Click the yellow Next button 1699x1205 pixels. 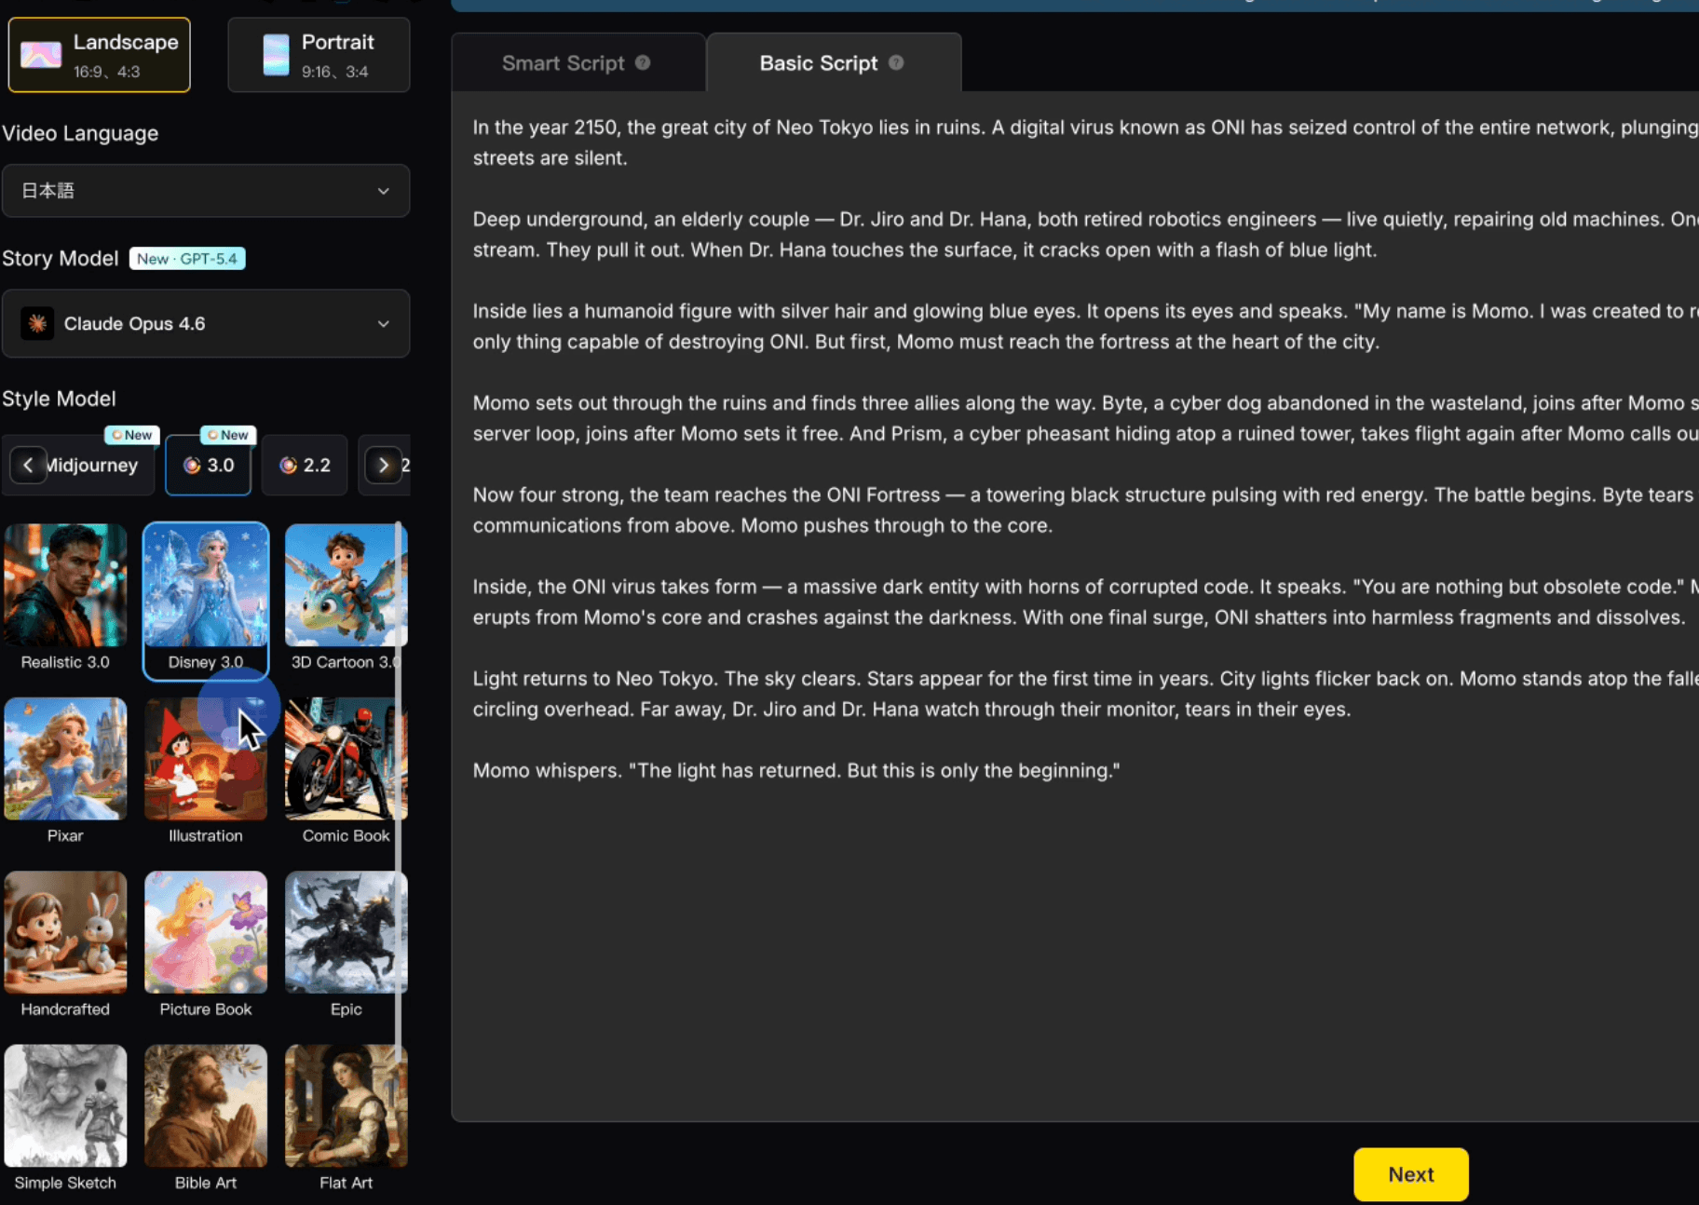(1410, 1174)
